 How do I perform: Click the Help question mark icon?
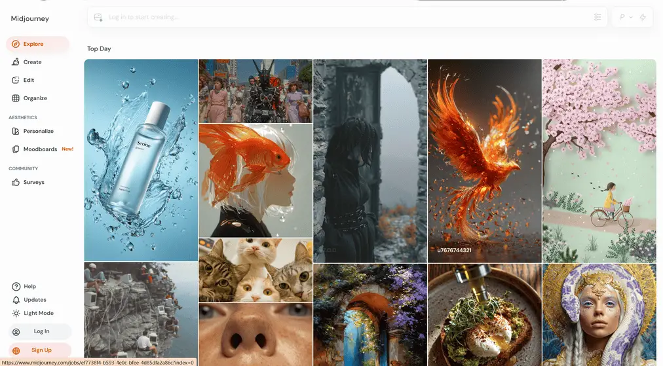click(x=16, y=287)
